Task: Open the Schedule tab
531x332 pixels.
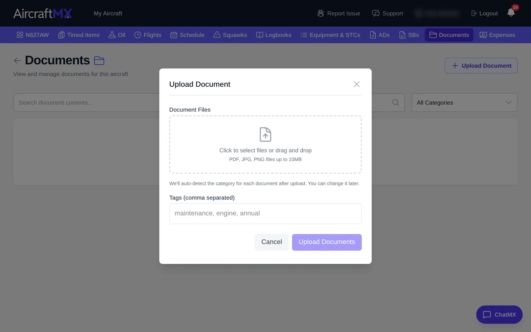Action: click(x=188, y=35)
